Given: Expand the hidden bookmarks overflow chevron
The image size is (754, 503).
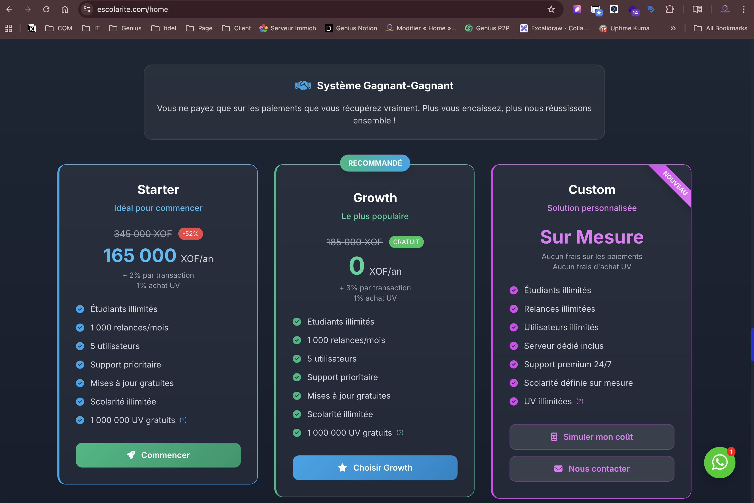Looking at the screenshot, I should coord(673,28).
